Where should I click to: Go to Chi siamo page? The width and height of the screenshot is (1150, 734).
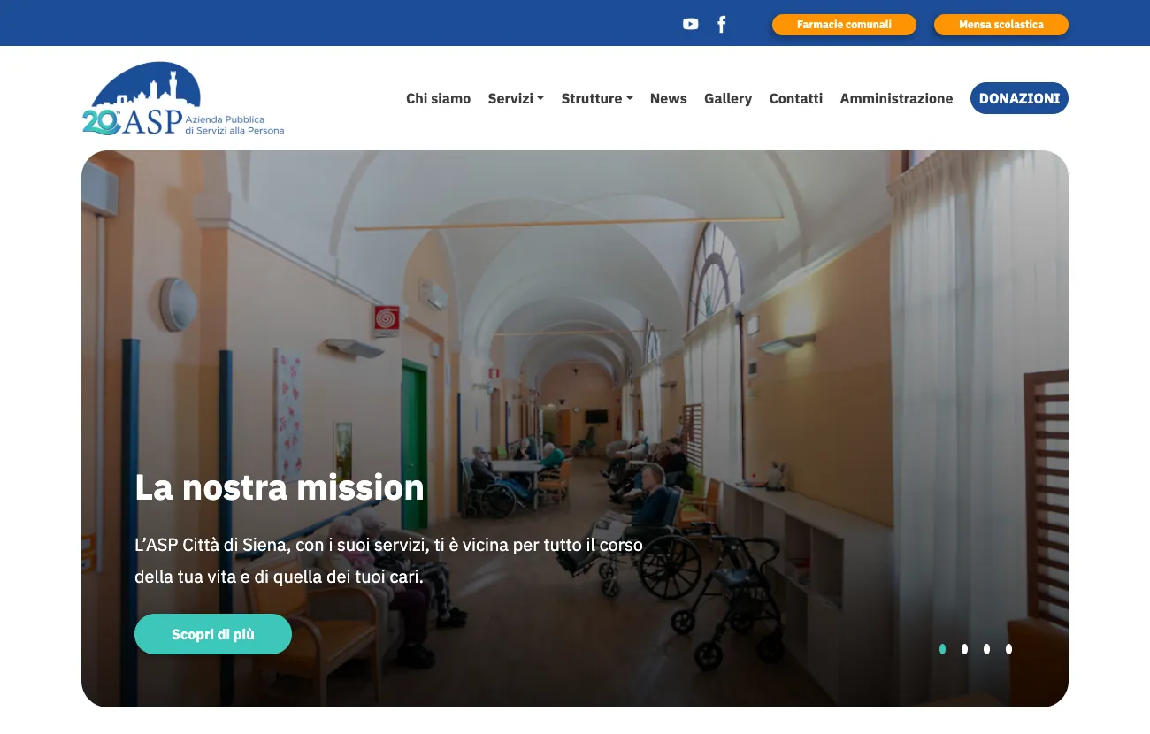[x=438, y=98]
